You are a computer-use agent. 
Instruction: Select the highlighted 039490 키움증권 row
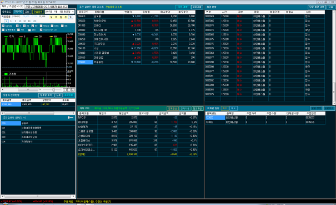tap(136, 62)
